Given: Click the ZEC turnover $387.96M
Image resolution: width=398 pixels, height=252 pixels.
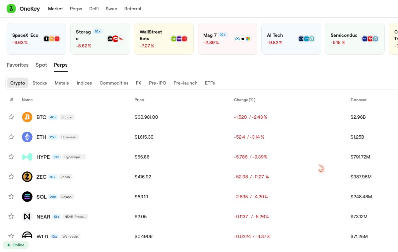Looking at the screenshot, I should point(361,177).
